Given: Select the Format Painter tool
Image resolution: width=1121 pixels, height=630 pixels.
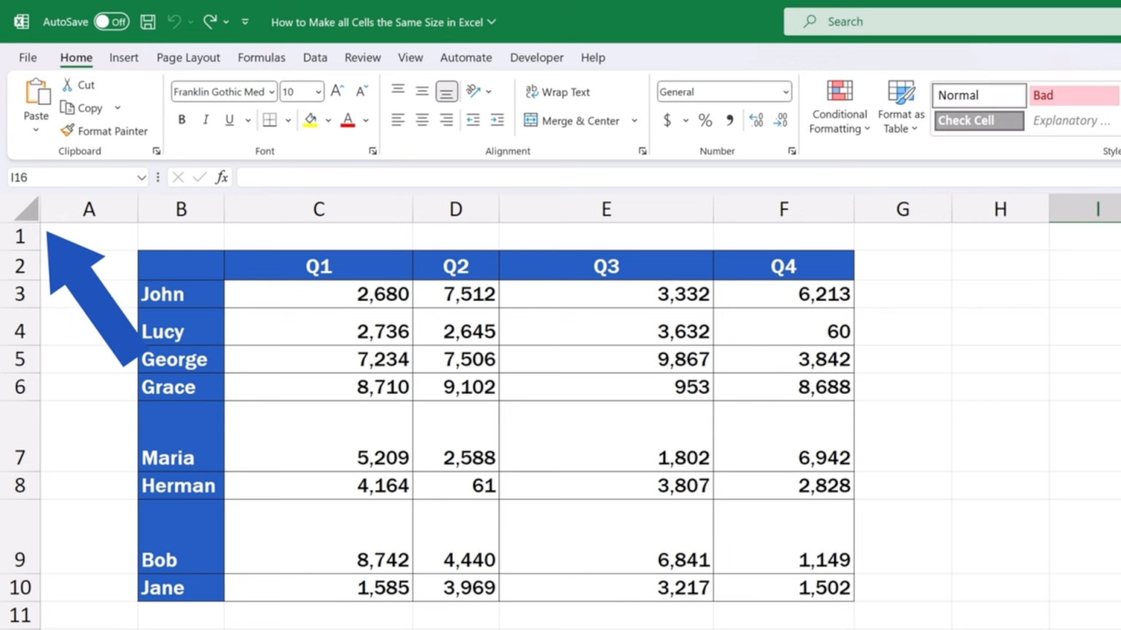Looking at the screenshot, I should [105, 131].
